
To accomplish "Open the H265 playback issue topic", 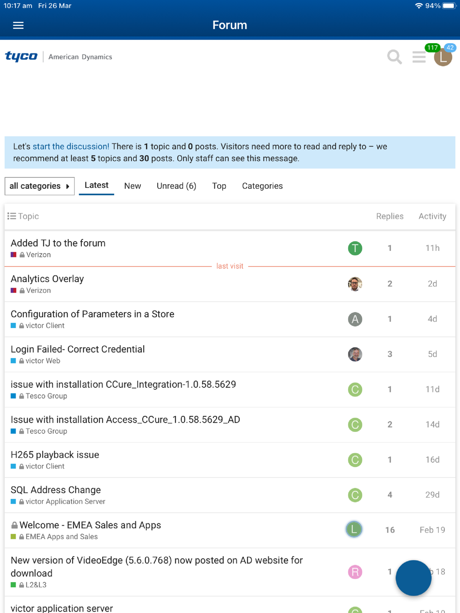I will 55,455.
